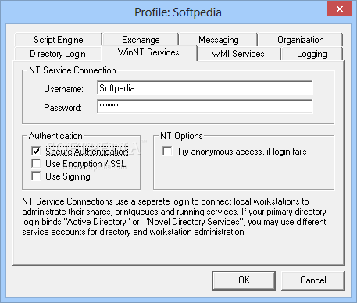Click the Password input field
Viewport: 357px width, 303px height.
tap(205, 106)
